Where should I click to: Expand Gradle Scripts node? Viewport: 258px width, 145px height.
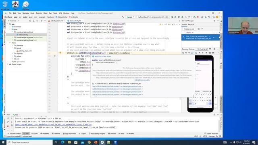[x=8, y=64]
